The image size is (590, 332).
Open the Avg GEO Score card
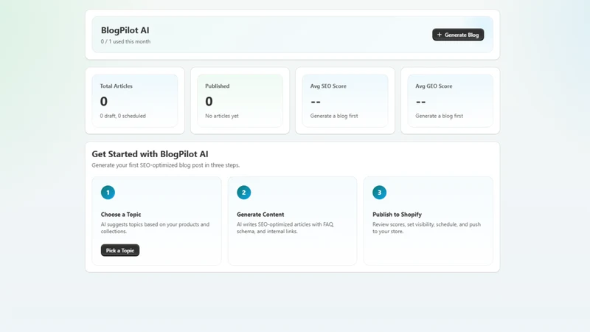click(x=450, y=100)
